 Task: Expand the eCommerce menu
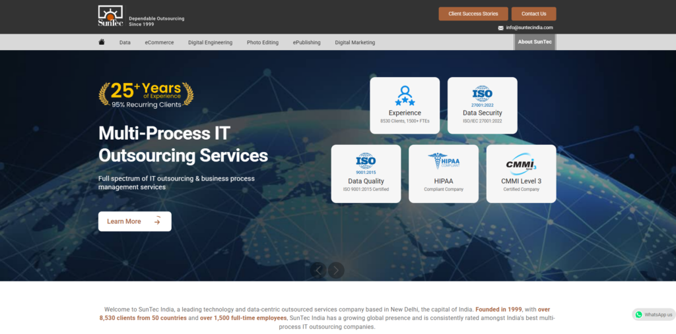159,42
